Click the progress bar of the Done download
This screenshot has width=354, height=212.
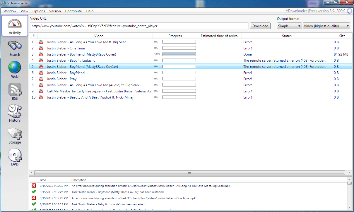179,54
